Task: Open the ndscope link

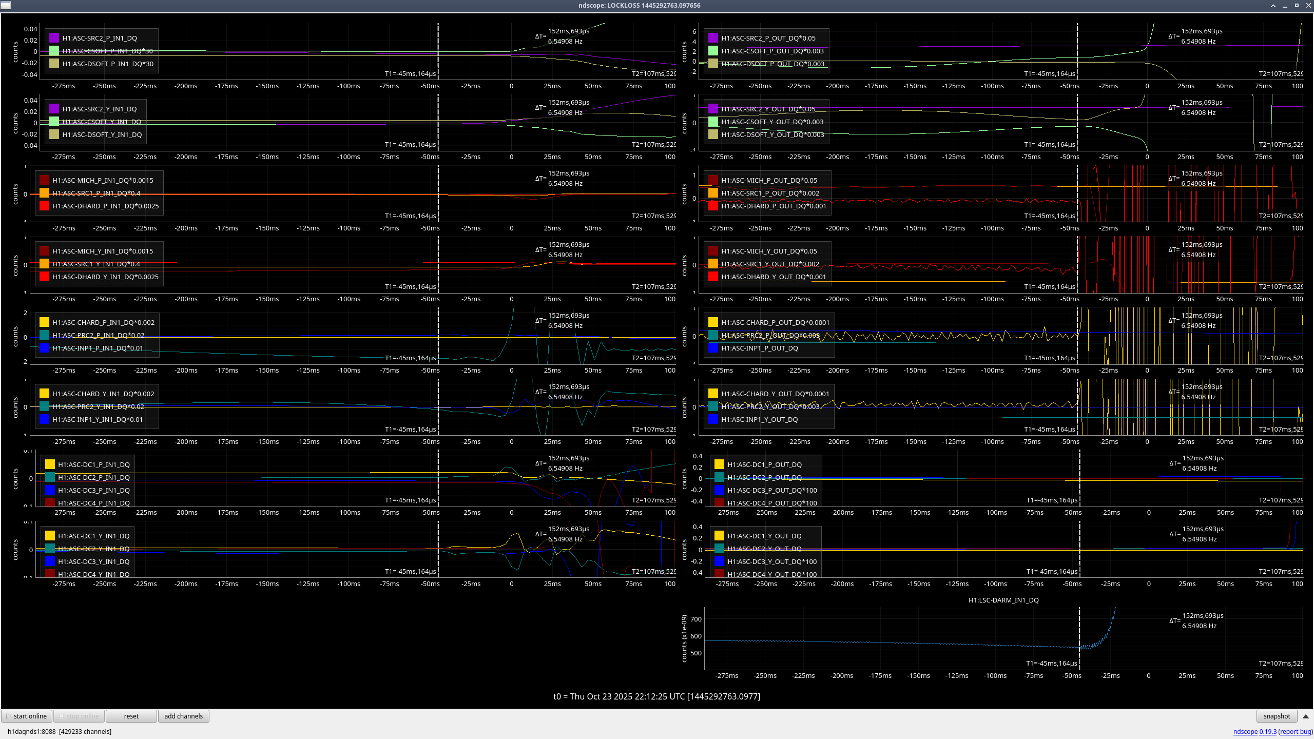Action: point(1245,731)
